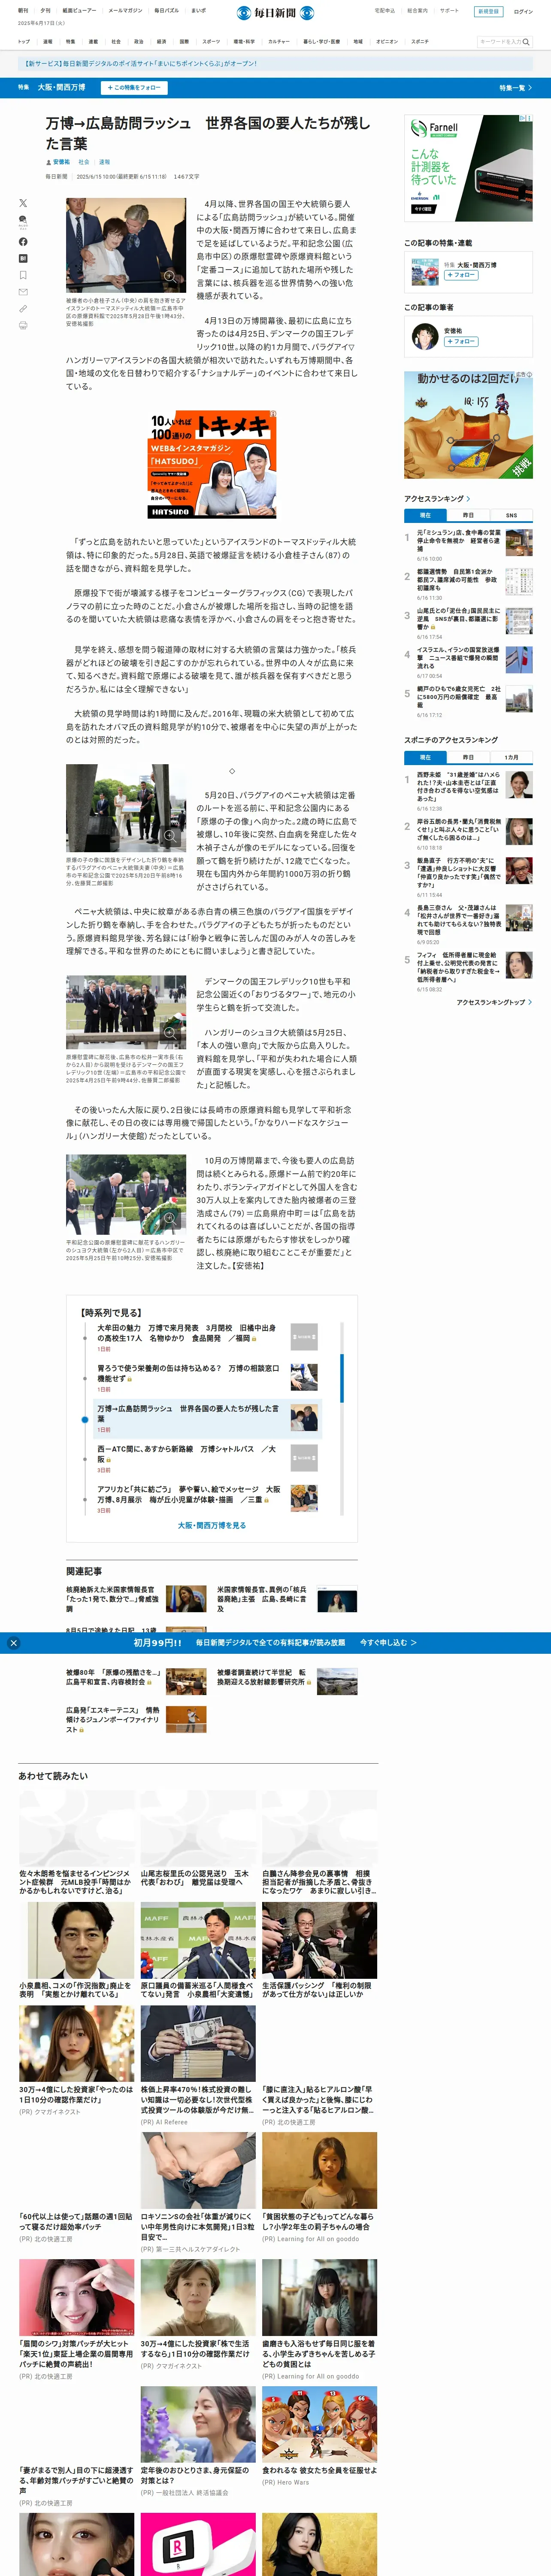Open related article 被爆80年 原爆の残酷さ

click(113, 1677)
